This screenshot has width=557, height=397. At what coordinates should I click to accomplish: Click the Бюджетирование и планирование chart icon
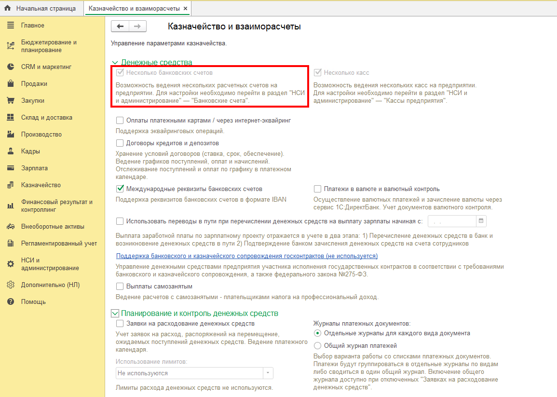11,46
